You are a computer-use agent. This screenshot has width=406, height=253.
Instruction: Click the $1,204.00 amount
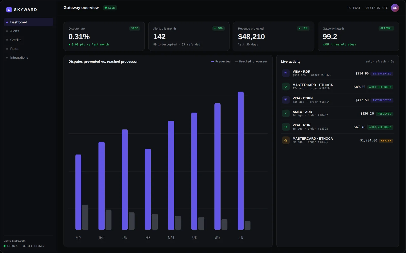tap(368, 140)
